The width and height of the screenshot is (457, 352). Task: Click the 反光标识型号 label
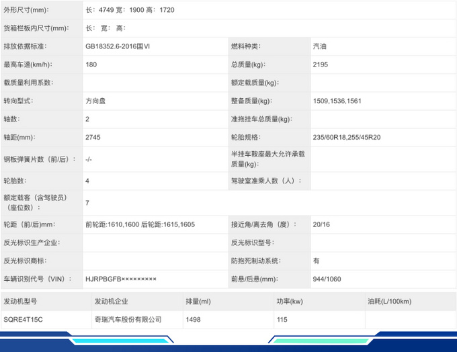pyautogui.click(x=253, y=243)
